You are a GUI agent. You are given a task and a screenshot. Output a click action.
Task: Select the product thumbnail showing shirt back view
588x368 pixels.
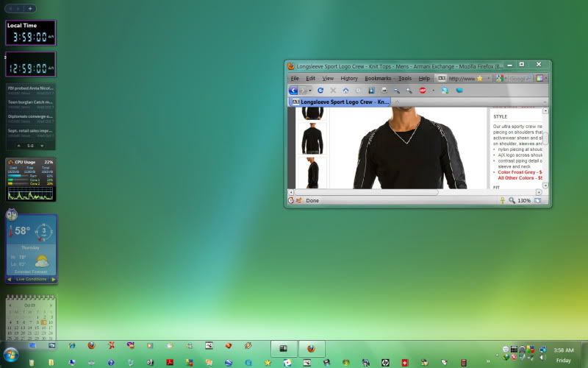point(312,139)
